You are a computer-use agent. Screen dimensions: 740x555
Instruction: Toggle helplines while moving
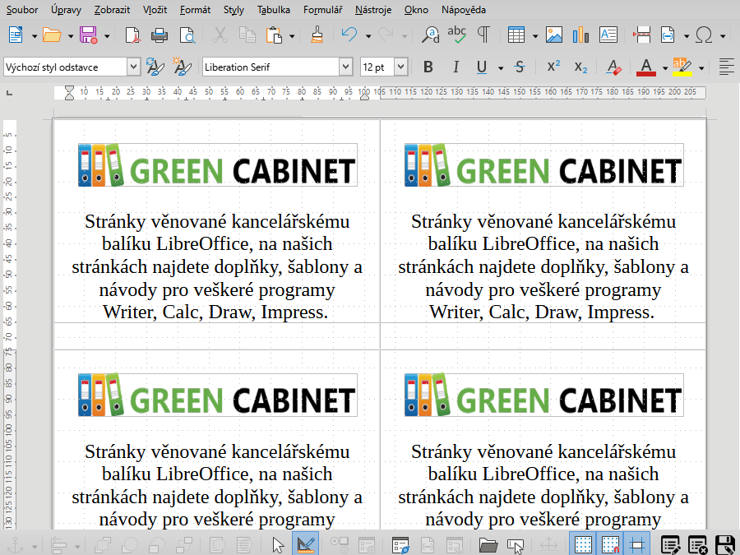(x=637, y=546)
